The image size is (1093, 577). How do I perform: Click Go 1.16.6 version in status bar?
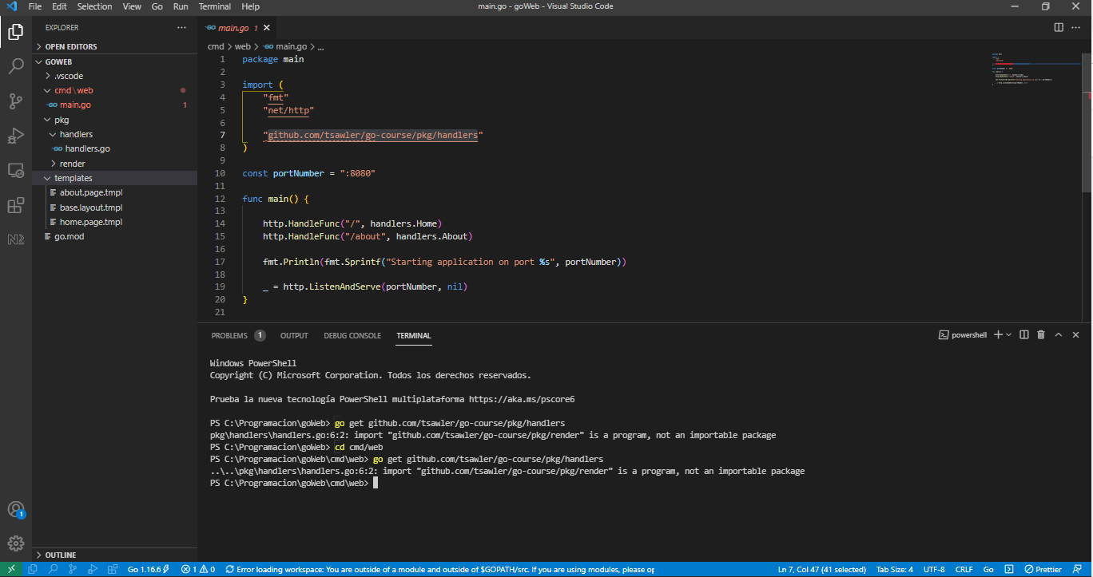pos(149,570)
